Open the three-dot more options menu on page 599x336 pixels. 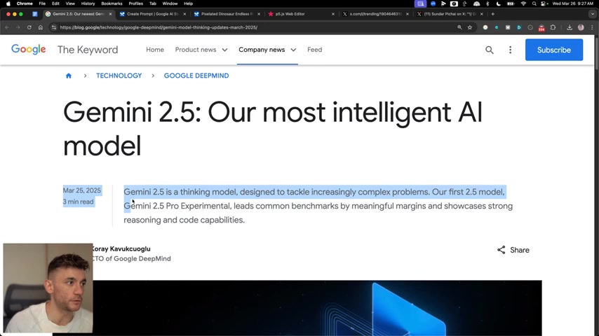click(x=511, y=50)
